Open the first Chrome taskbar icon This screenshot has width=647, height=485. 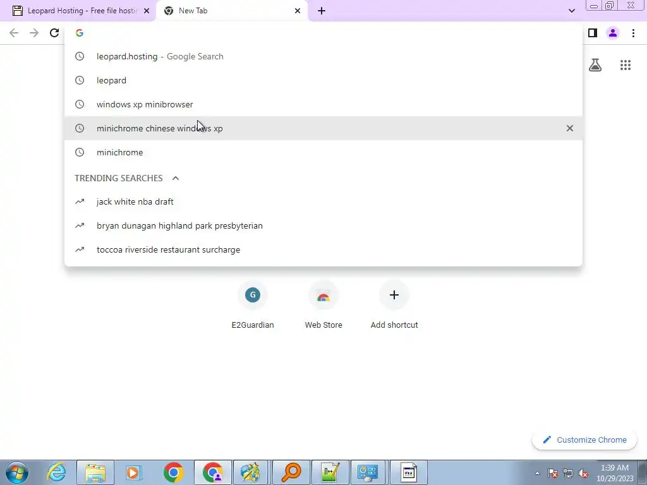[x=173, y=472]
